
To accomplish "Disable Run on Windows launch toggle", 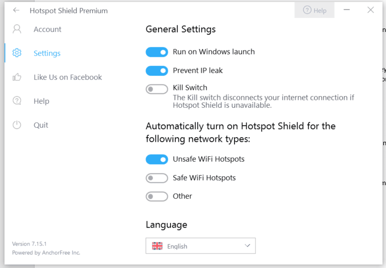I will click(x=157, y=52).
